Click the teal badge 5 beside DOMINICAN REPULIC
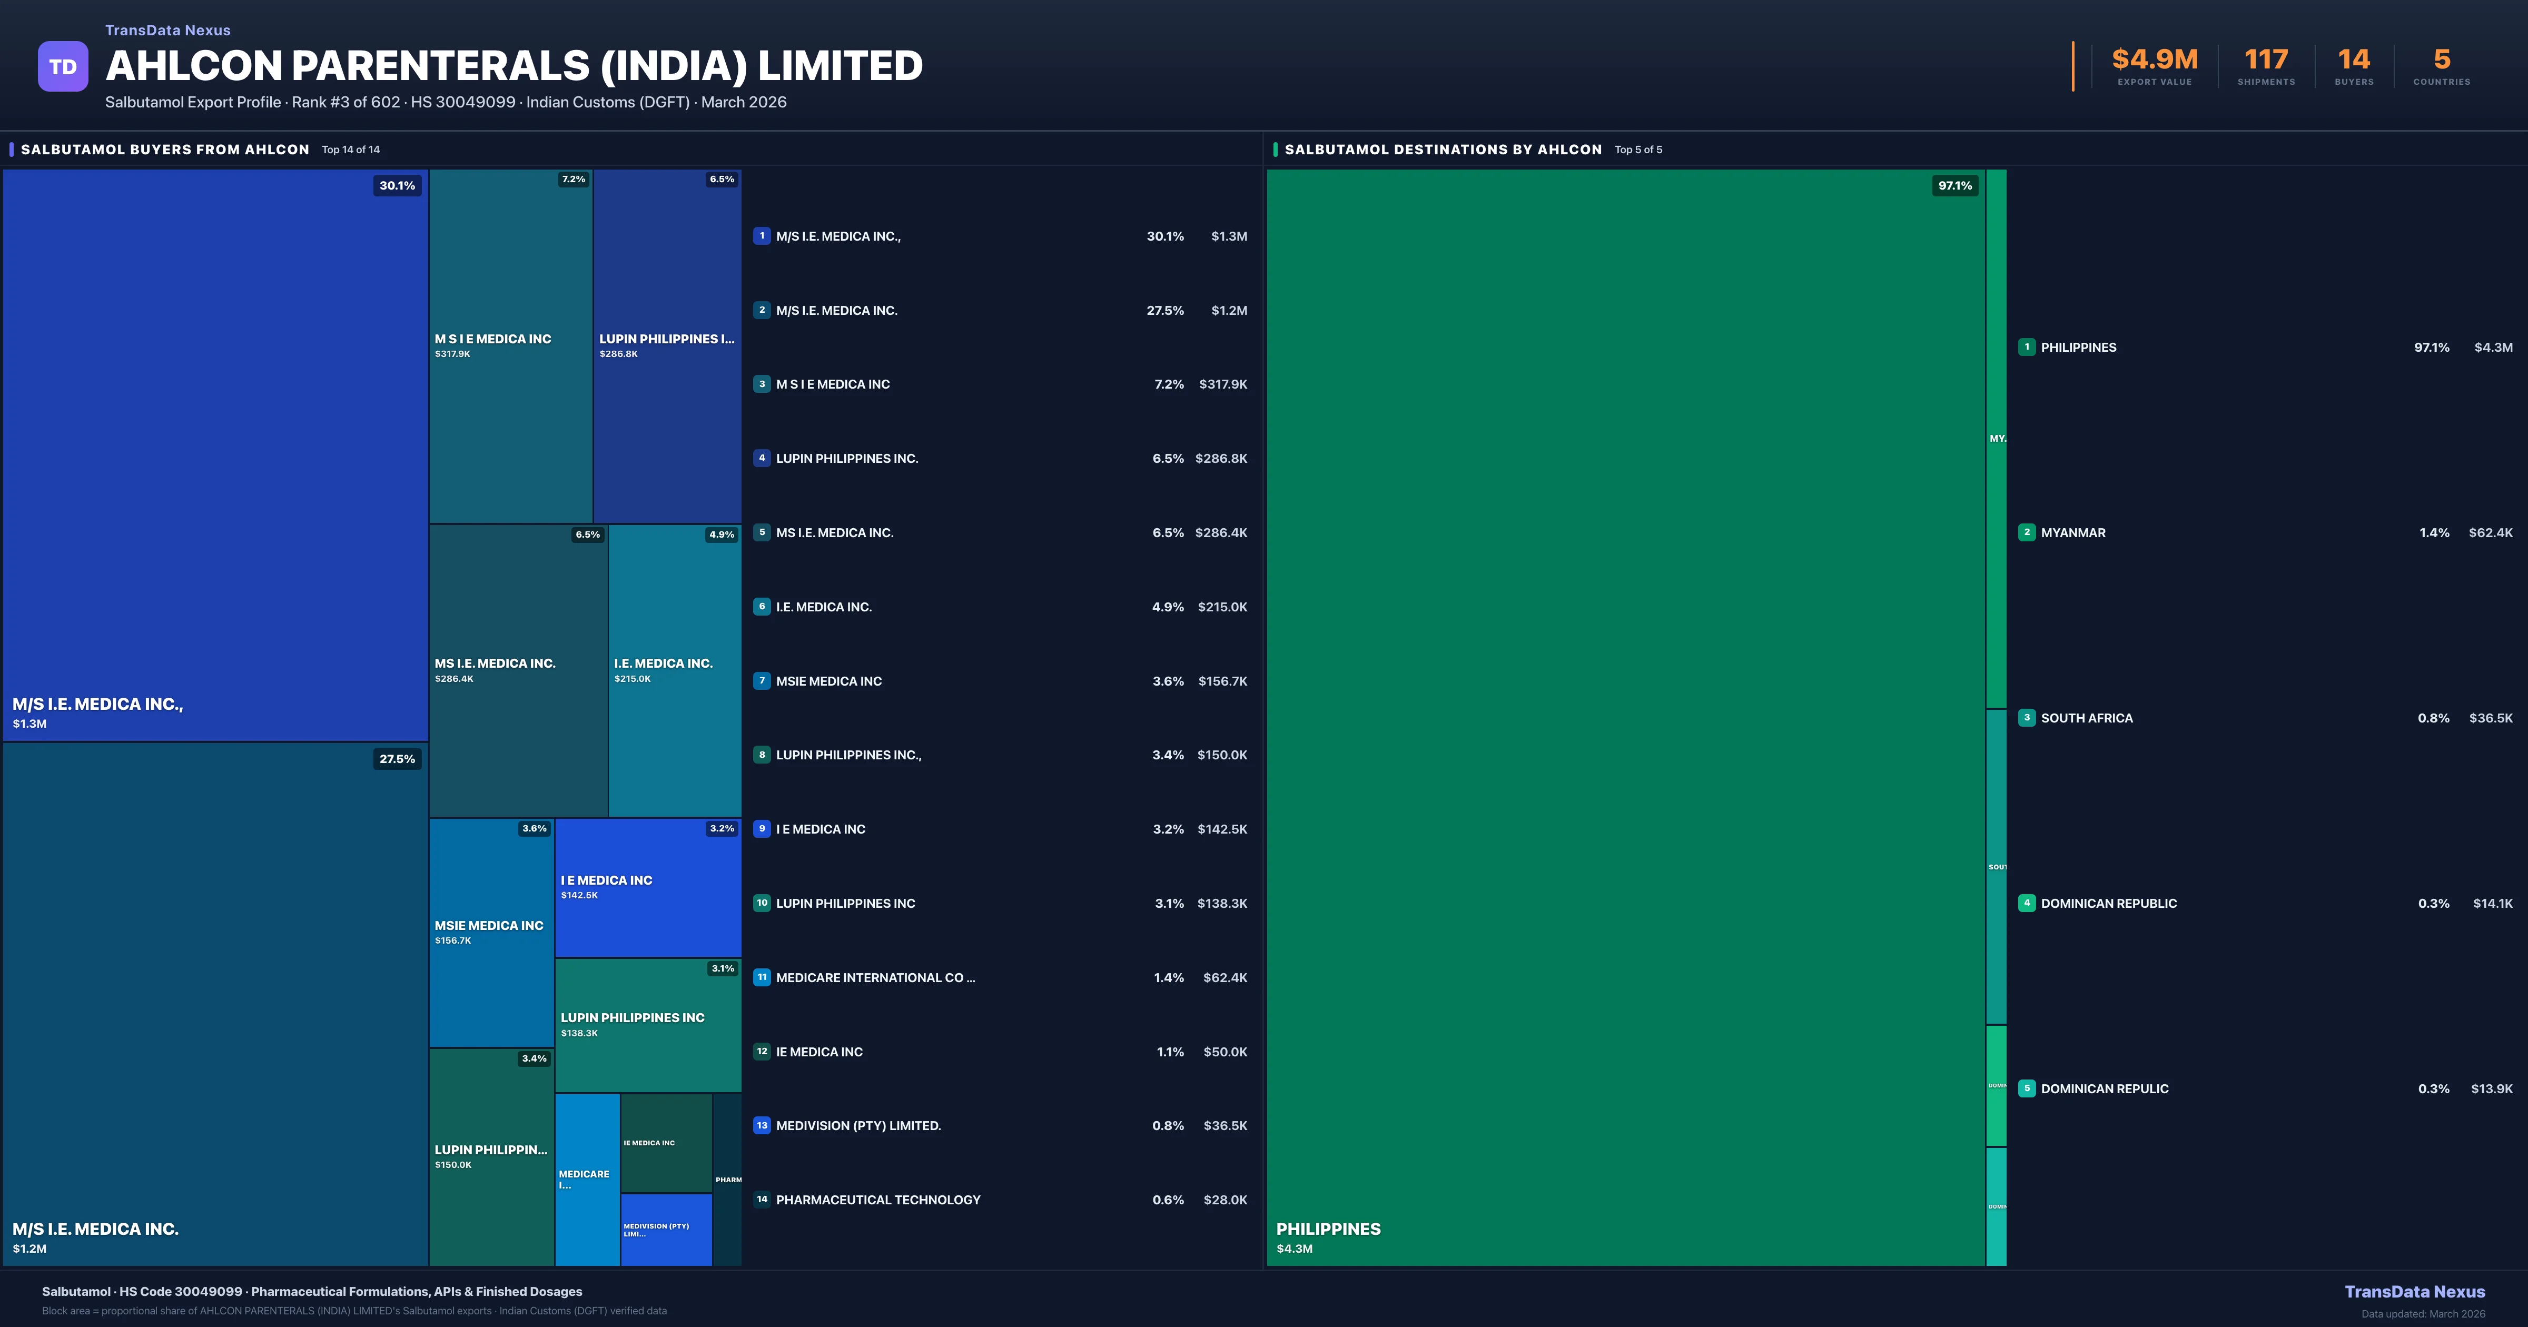Viewport: 2528px width, 1327px height. 2027,1088
